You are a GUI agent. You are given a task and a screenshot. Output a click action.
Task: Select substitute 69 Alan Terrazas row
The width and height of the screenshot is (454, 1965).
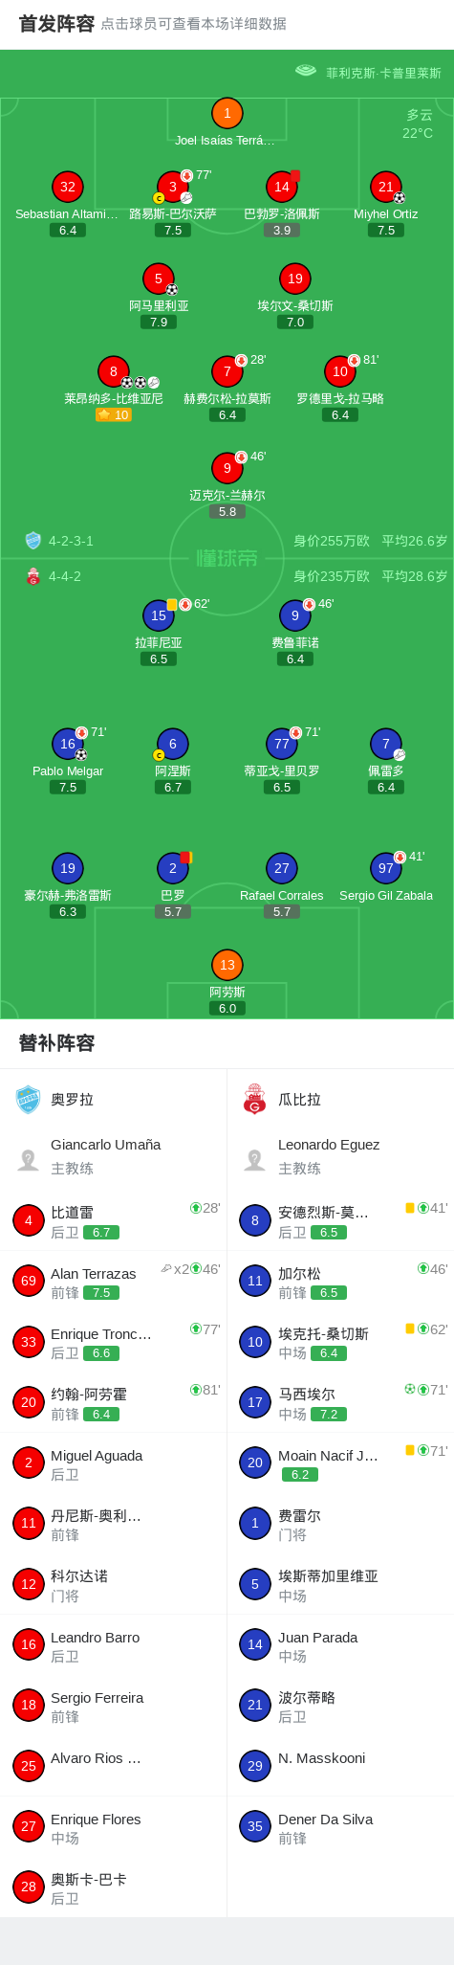[114, 1282]
